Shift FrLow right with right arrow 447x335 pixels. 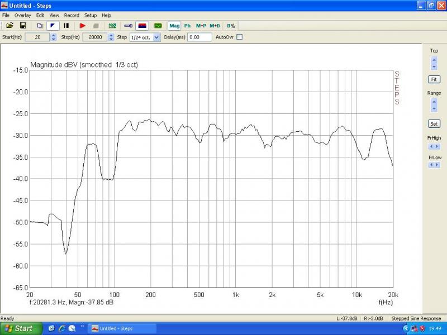click(x=437, y=165)
